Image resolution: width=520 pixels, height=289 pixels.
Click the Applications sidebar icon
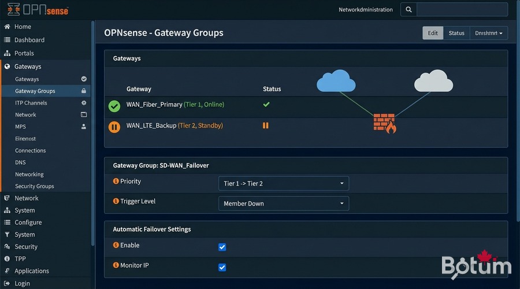(x=7, y=271)
